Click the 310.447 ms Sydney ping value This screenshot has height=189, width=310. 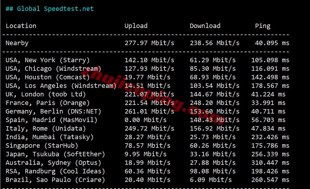(270, 163)
